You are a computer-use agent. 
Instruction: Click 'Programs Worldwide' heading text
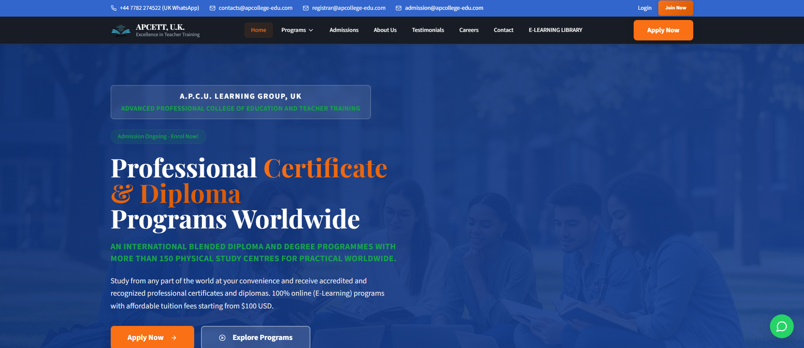click(235, 220)
